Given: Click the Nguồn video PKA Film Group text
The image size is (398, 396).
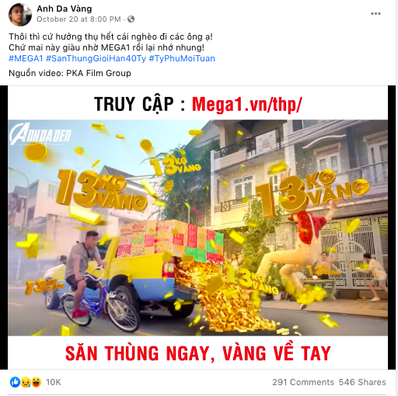Looking at the screenshot, I should tap(70, 73).
